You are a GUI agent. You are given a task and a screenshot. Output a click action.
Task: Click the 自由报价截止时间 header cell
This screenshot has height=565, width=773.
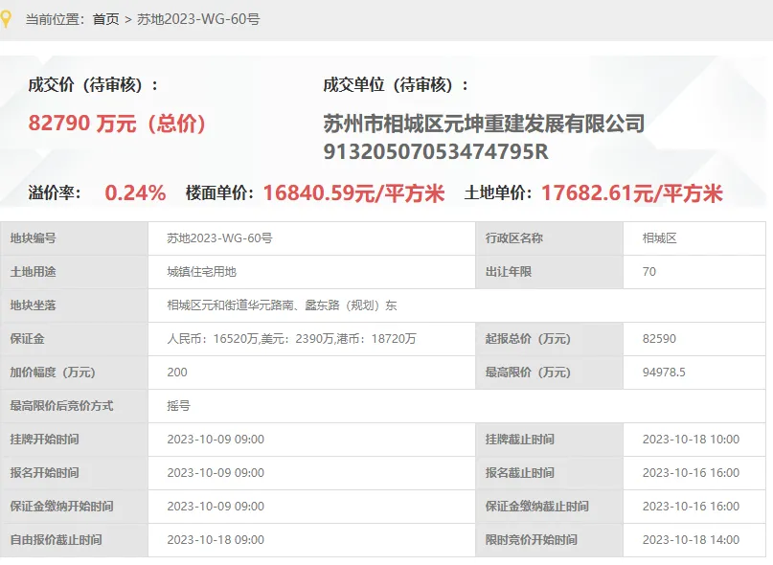click(75, 540)
